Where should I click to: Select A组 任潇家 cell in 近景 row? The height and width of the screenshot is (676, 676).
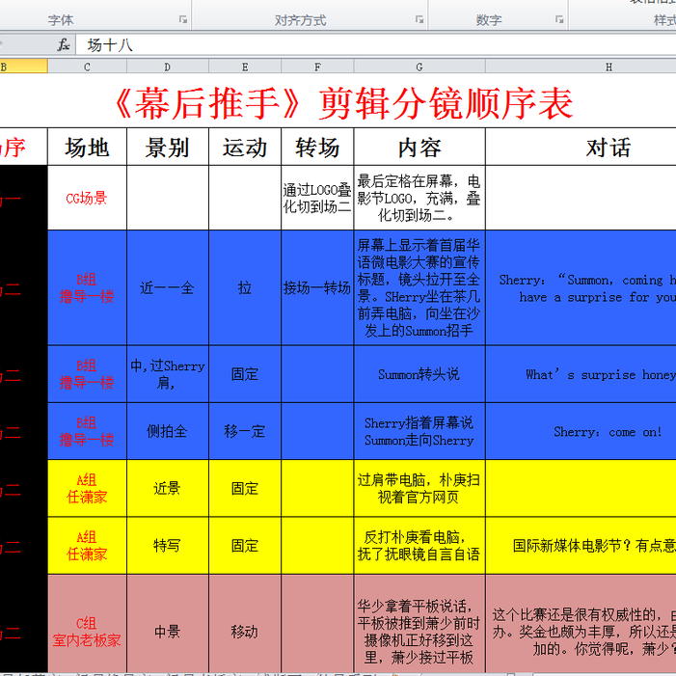coord(87,488)
